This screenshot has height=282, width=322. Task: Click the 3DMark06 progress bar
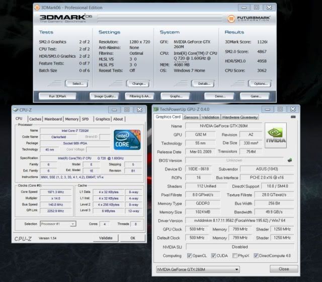point(160,18)
